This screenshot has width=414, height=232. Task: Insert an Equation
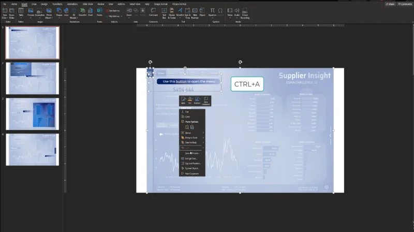[212, 12]
